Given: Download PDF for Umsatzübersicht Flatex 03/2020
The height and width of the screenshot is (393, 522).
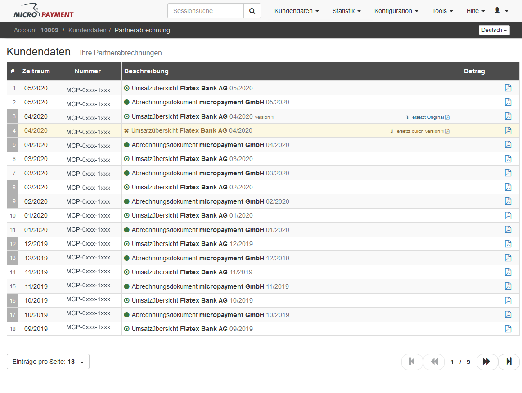Looking at the screenshot, I should [508, 159].
